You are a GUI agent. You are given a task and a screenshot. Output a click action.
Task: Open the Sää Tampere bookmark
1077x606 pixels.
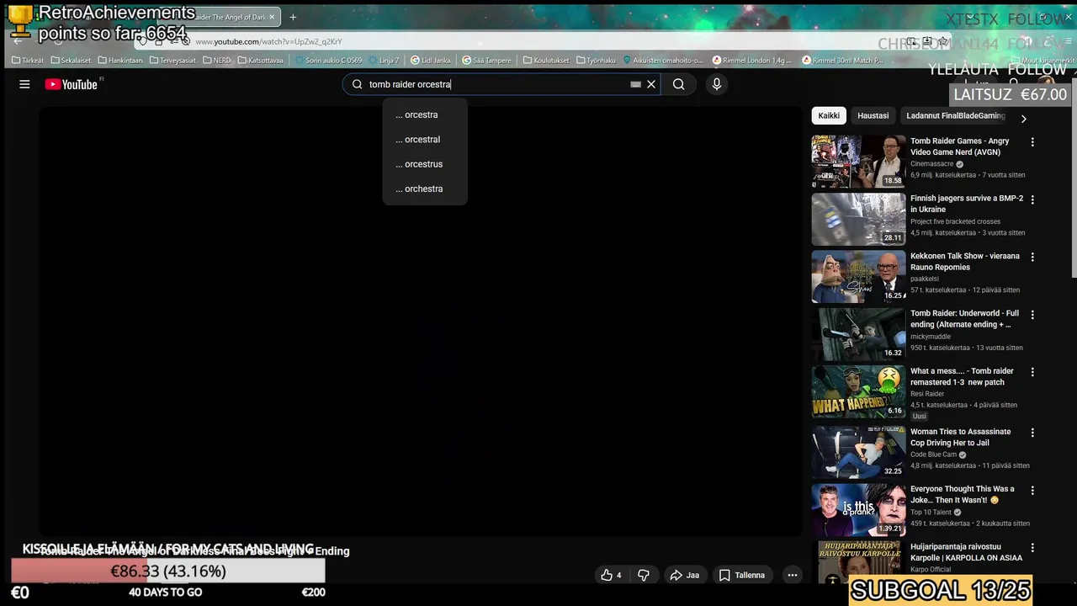486,61
